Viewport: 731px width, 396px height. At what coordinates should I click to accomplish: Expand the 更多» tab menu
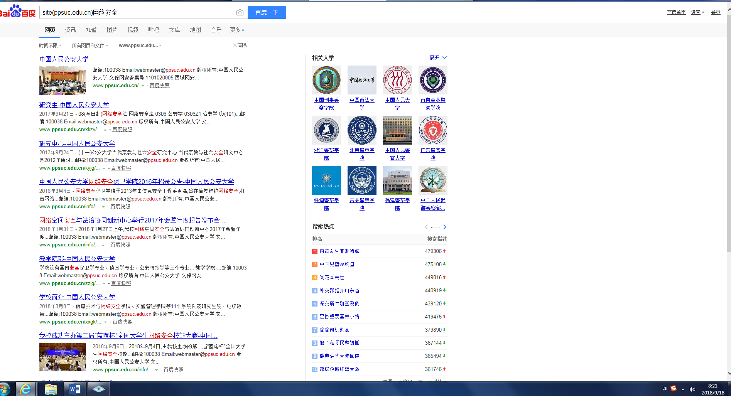click(237, 30)
